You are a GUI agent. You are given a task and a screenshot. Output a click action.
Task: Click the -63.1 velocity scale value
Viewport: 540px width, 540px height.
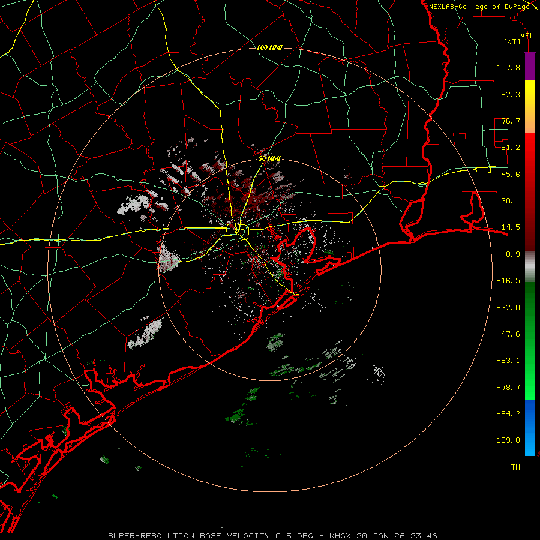coord(508,361)
